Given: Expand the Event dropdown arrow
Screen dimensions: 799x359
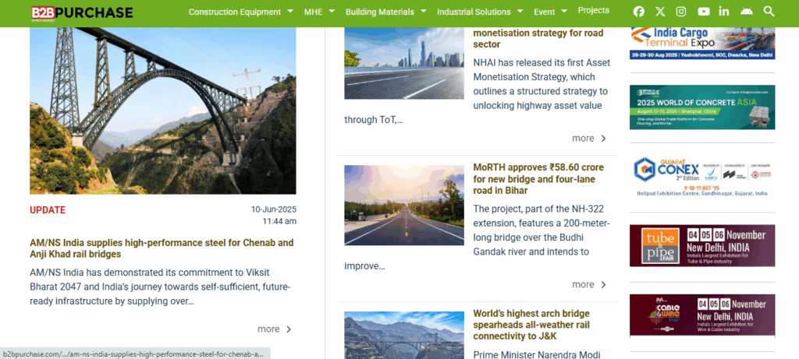Looking at the screenshot, I should tap(564, 11).
